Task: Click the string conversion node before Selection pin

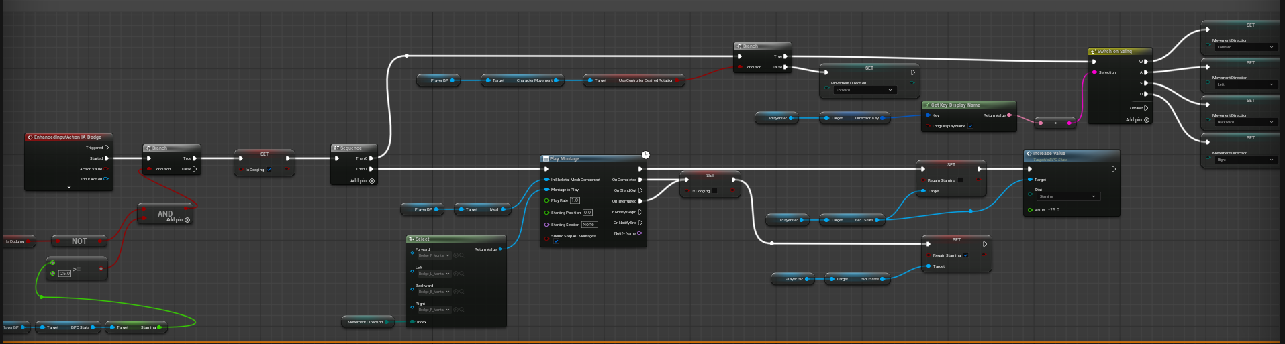Action: [1055, 123]
